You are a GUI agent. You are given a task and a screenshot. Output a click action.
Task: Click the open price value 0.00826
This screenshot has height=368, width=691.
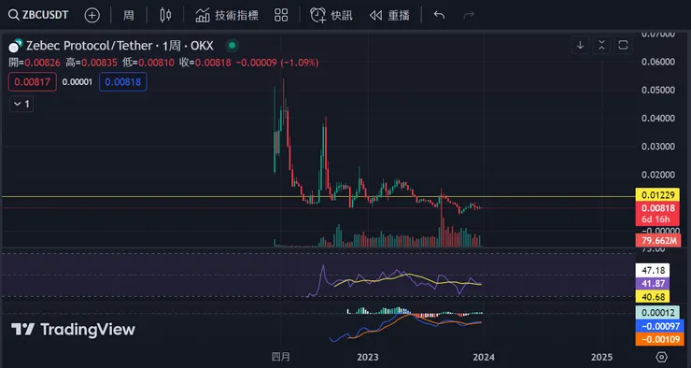click(42, 63)
